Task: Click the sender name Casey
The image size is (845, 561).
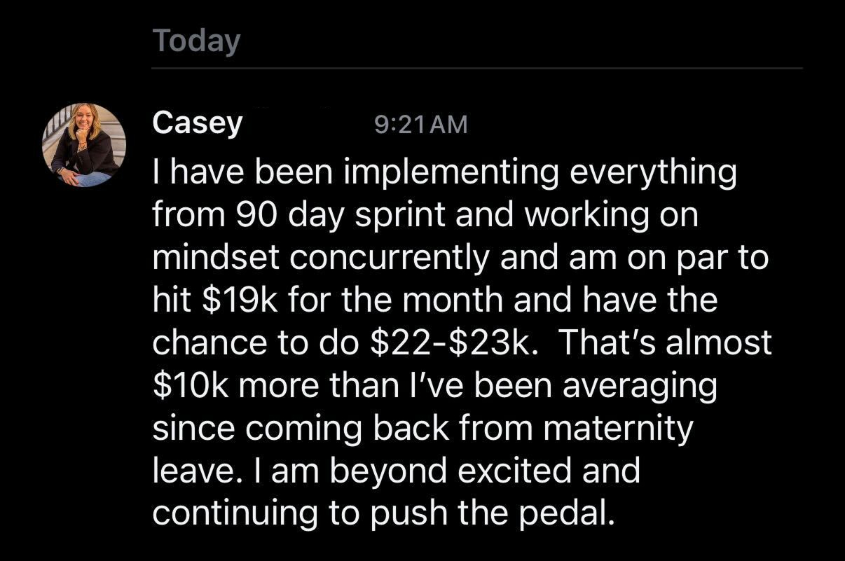Action: 198,125
